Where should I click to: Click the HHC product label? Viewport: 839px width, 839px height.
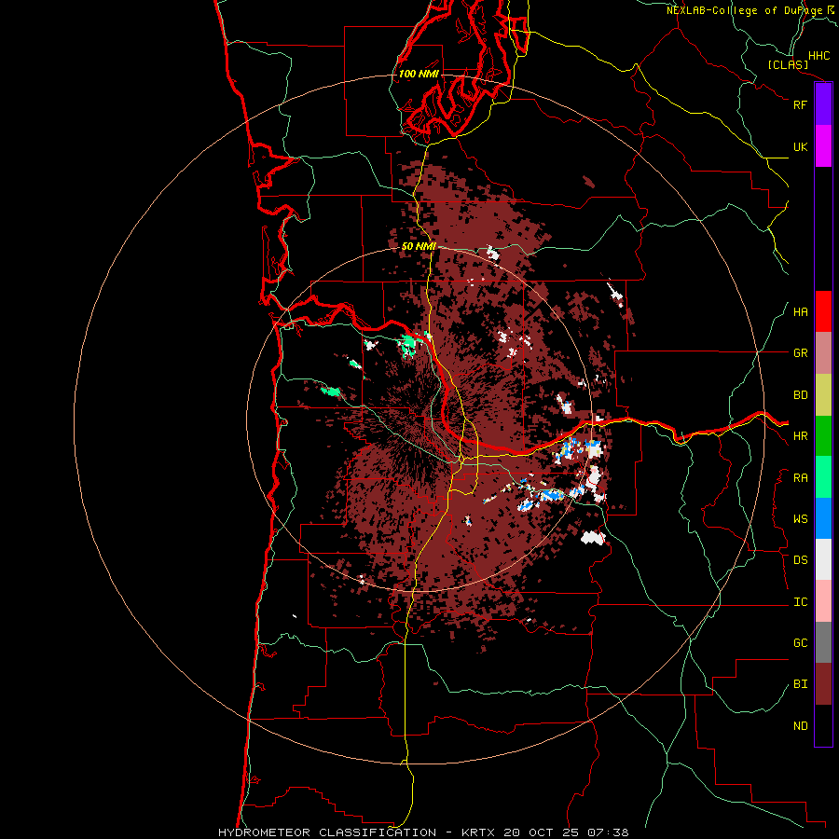(x=819, y=56)
